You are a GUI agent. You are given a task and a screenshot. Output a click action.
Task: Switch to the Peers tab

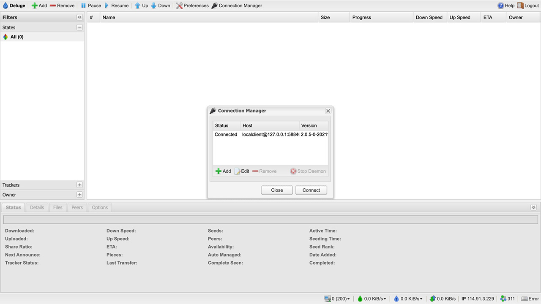pyautogui.click(x=77, y=207)
